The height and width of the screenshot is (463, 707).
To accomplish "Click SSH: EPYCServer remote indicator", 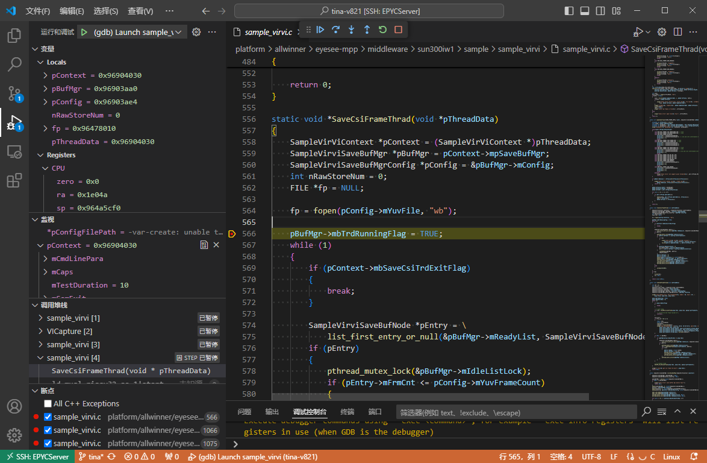I will point(36,456).
